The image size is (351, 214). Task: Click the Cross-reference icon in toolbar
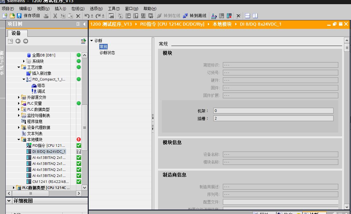pyautogui.click(x=238, y=16)
